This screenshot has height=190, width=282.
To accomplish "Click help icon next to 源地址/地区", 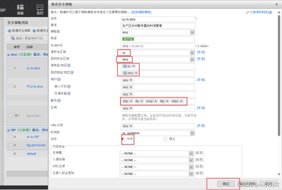I will click(x=69, y=66).
